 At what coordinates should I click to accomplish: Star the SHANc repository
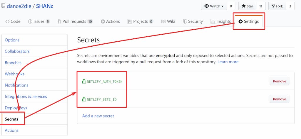(x=247, y=6)
